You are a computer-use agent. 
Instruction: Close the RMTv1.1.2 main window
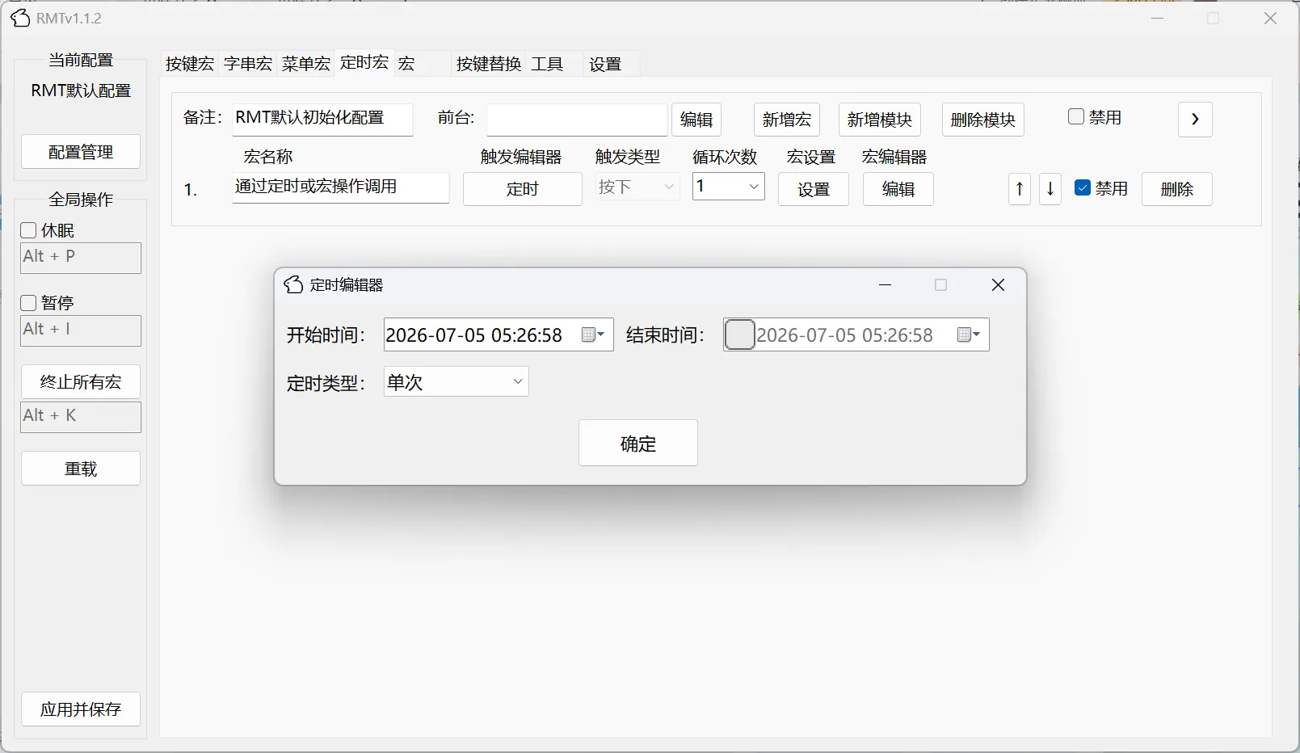1270,19
